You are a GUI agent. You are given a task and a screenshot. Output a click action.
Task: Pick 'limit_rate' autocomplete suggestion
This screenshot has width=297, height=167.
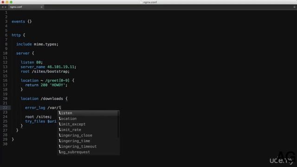[x=88, y=130]
